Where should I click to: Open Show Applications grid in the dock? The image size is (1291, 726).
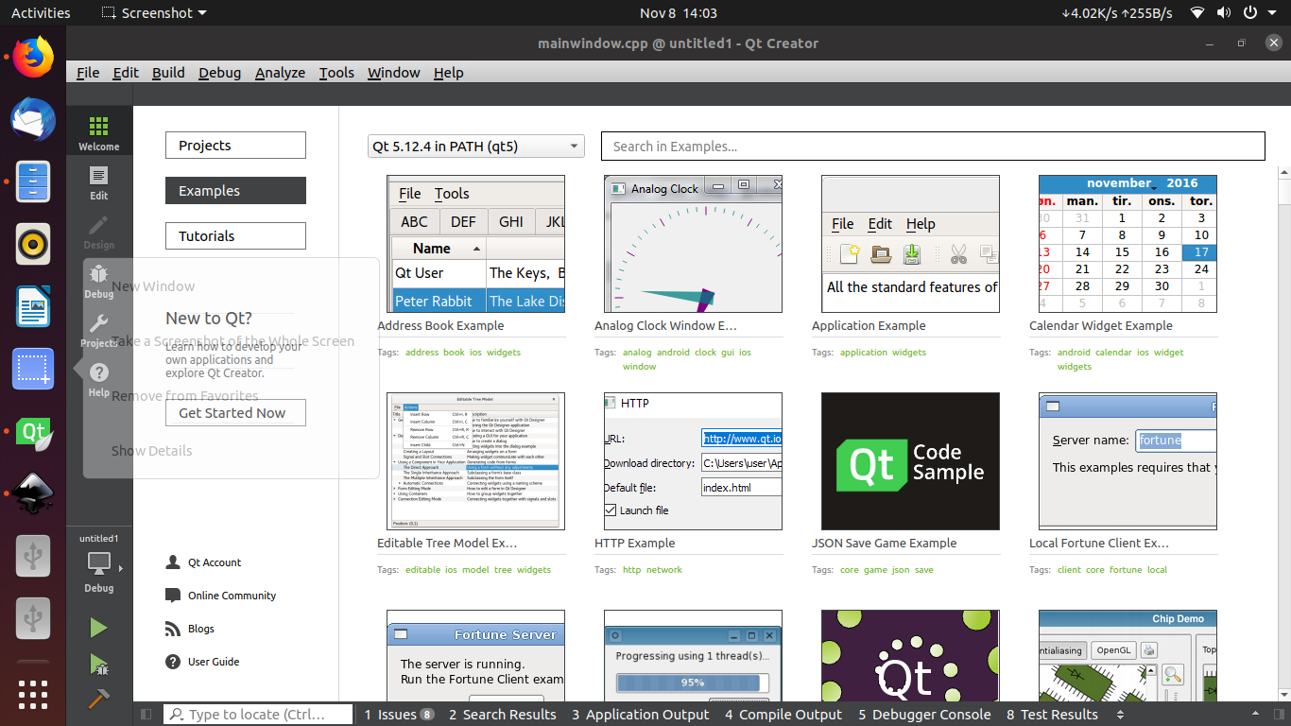32,695
